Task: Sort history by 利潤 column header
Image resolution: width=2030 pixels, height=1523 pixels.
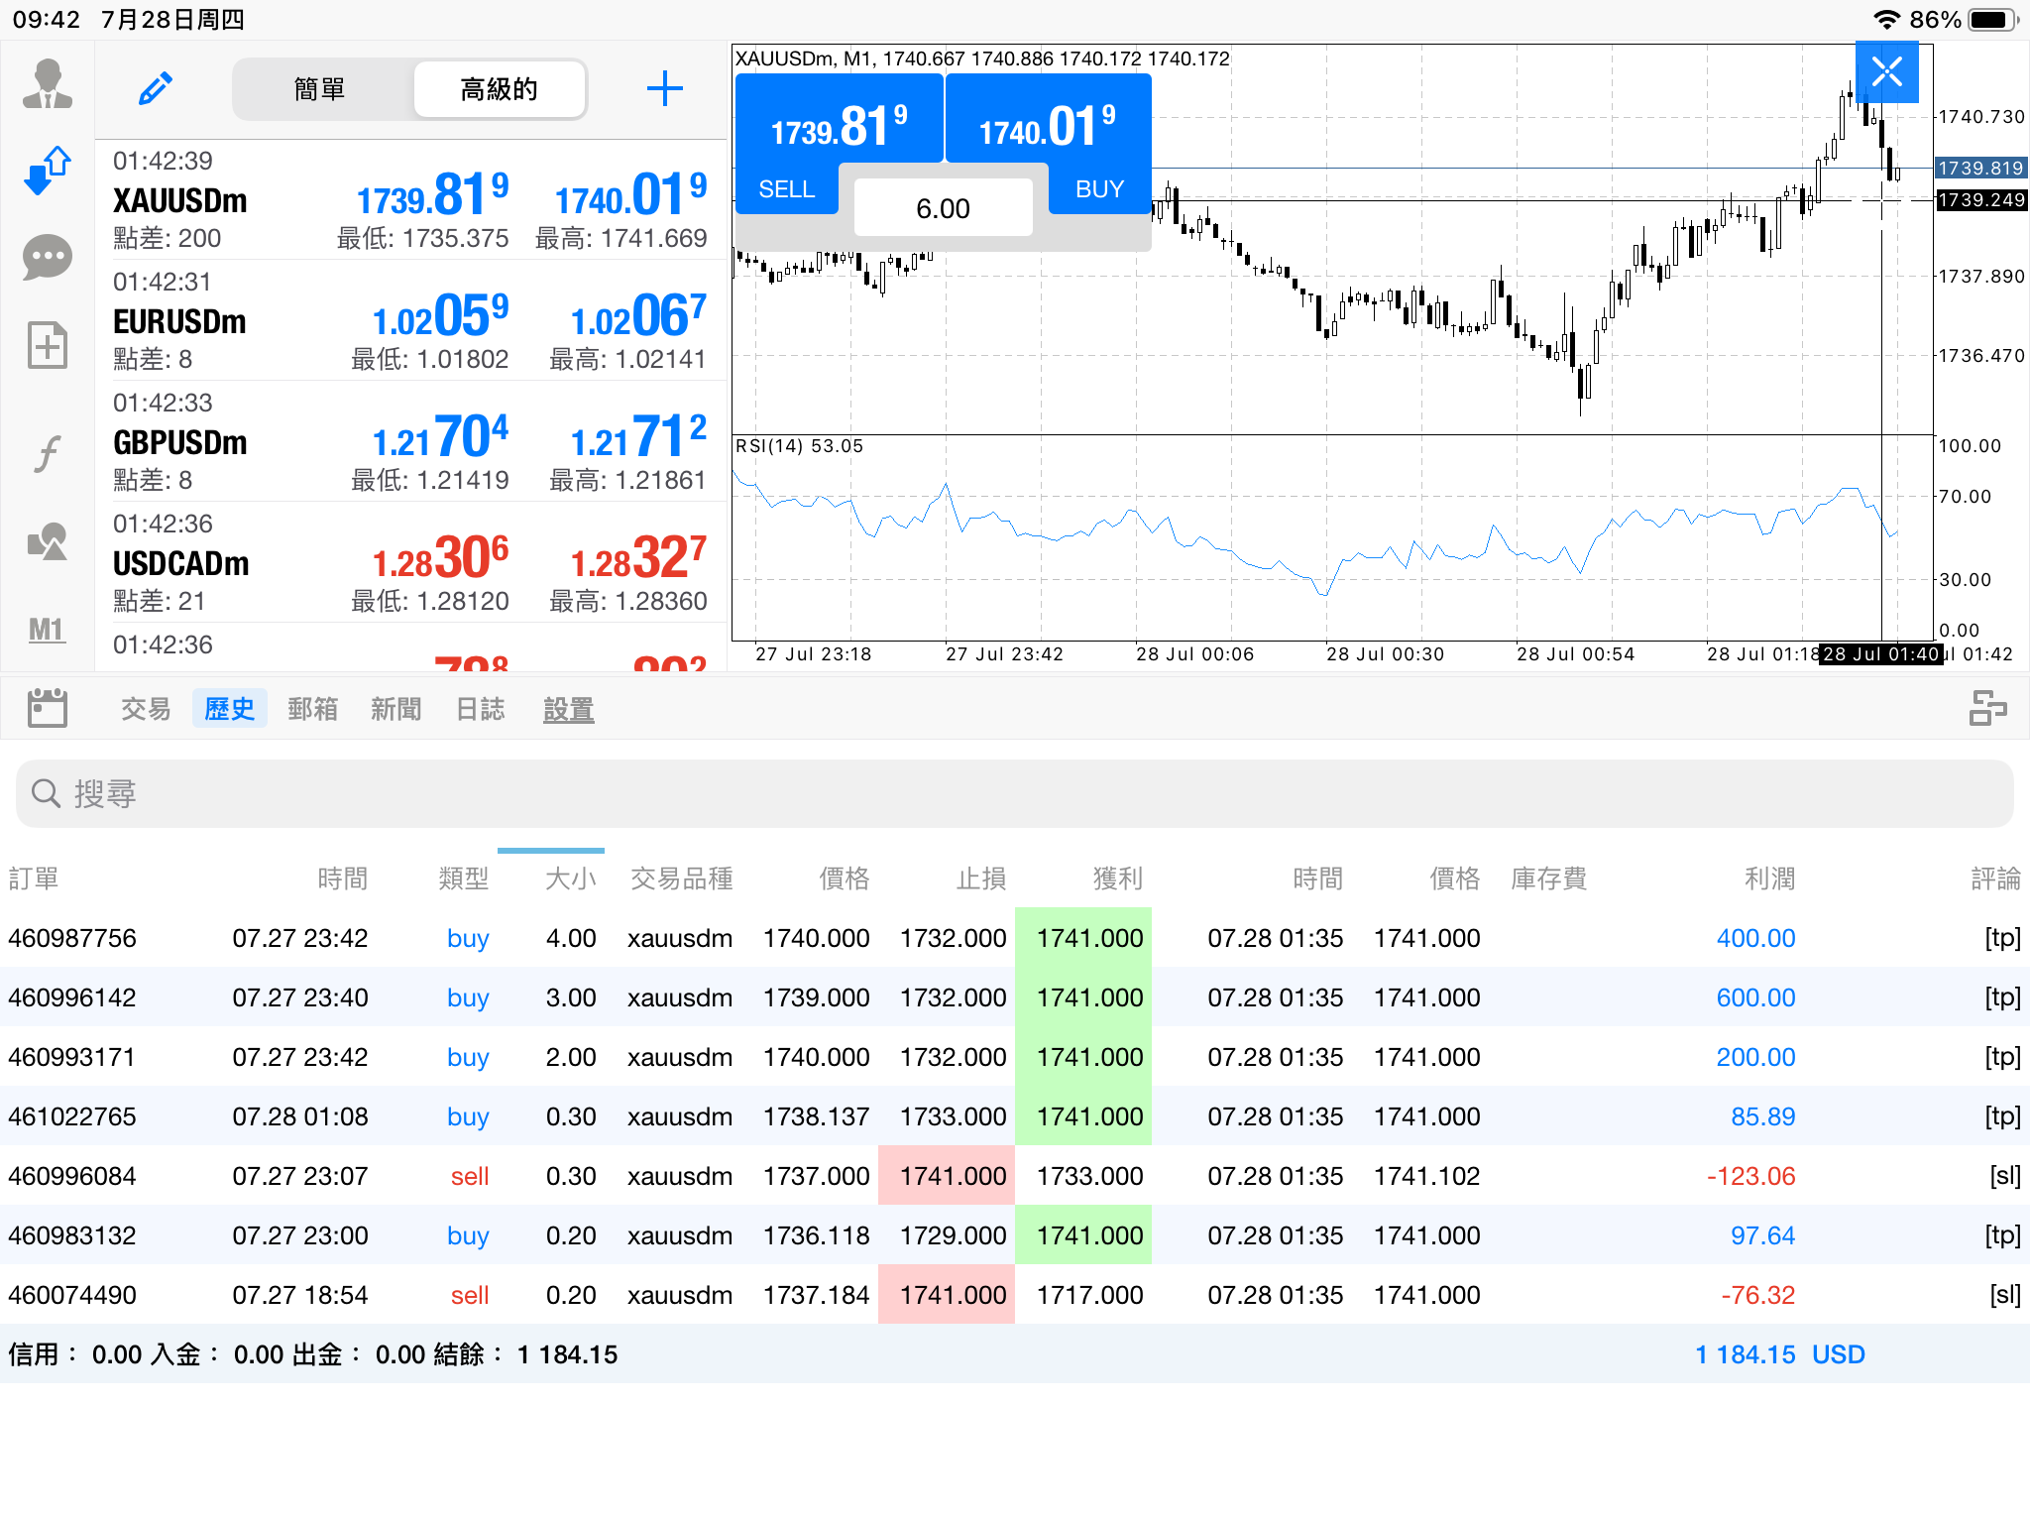Action: pyautogui.click(x=1769, y=879)
